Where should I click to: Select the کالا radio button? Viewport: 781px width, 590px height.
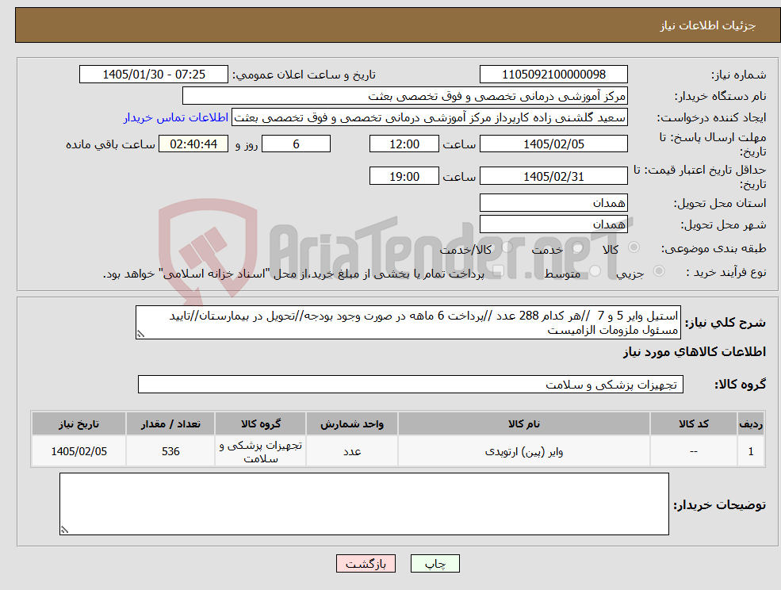[x=634, y=247]
